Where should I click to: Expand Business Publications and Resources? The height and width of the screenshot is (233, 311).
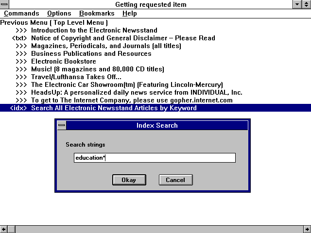pos(91,53)
